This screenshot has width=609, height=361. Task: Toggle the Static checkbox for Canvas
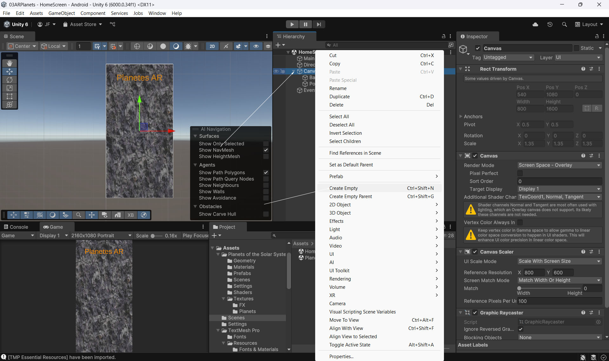576,48
